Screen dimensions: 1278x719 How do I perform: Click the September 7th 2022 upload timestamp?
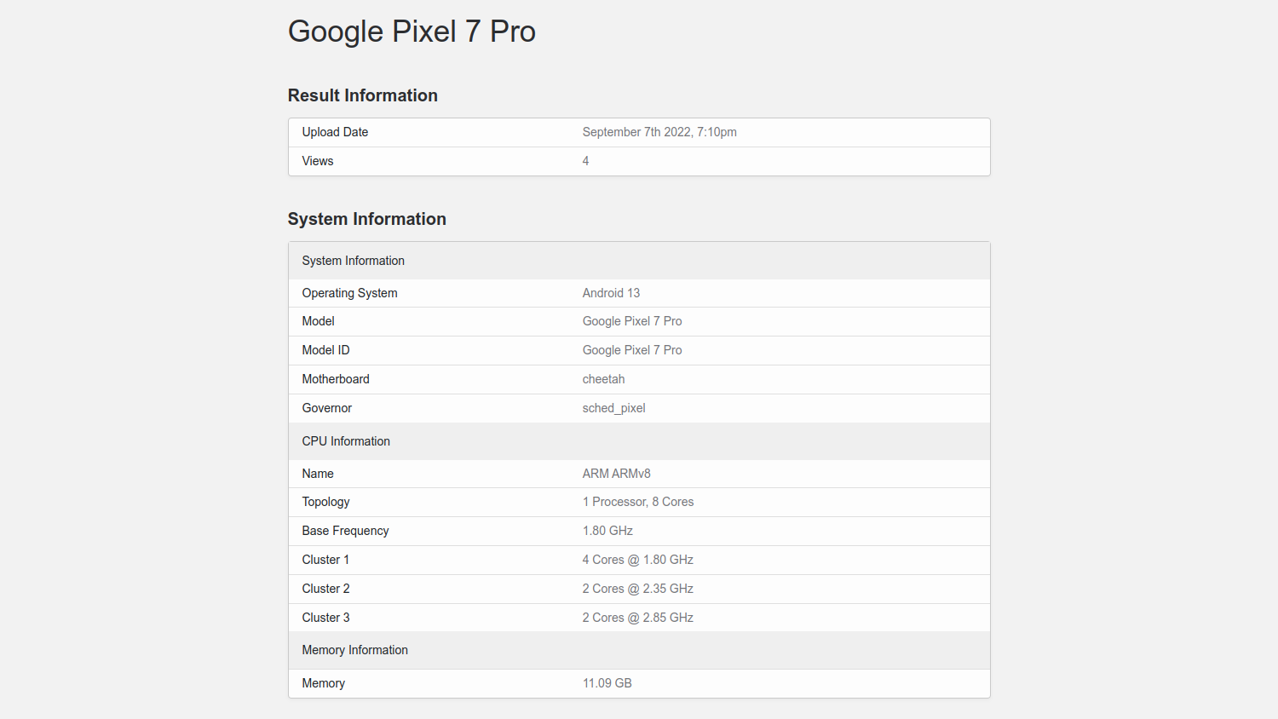click(659, 132)
